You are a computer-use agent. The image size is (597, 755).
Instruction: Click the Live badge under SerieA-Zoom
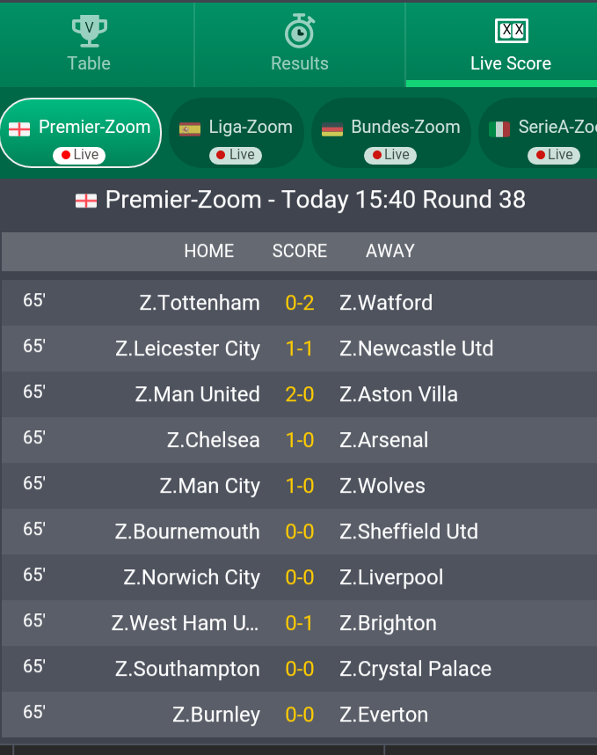point(554,155)
